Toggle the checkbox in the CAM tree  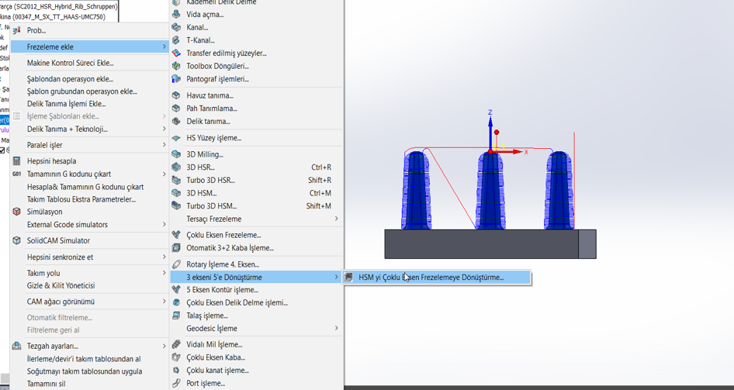coord(2,150)
